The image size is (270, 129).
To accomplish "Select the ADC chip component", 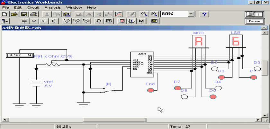I will pos(142,64).
